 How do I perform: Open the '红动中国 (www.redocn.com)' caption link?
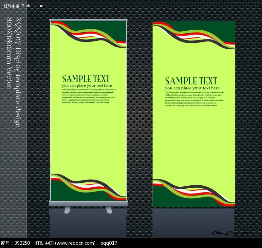65,243
